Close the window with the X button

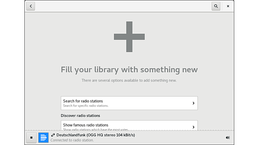tap(228, 6)
